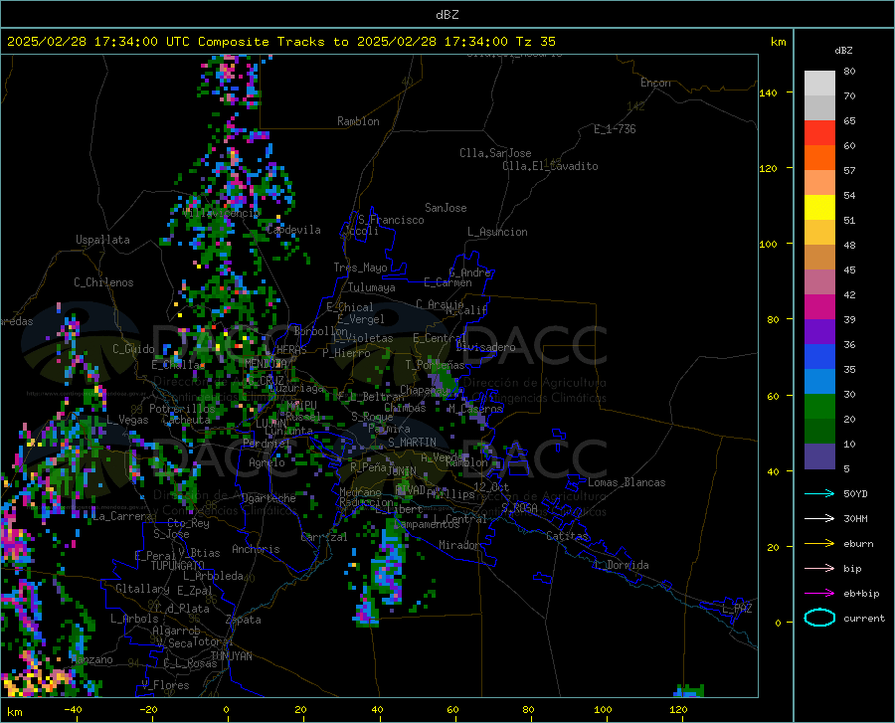
Task: Click the 'Zapata' map label
Action: pos(244,620)
